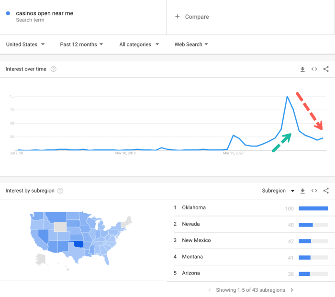The height and width of the screenshot is (297, 335).
Task: Expand the Subregion selector dropdown
Action: click(x=278, y=191)
